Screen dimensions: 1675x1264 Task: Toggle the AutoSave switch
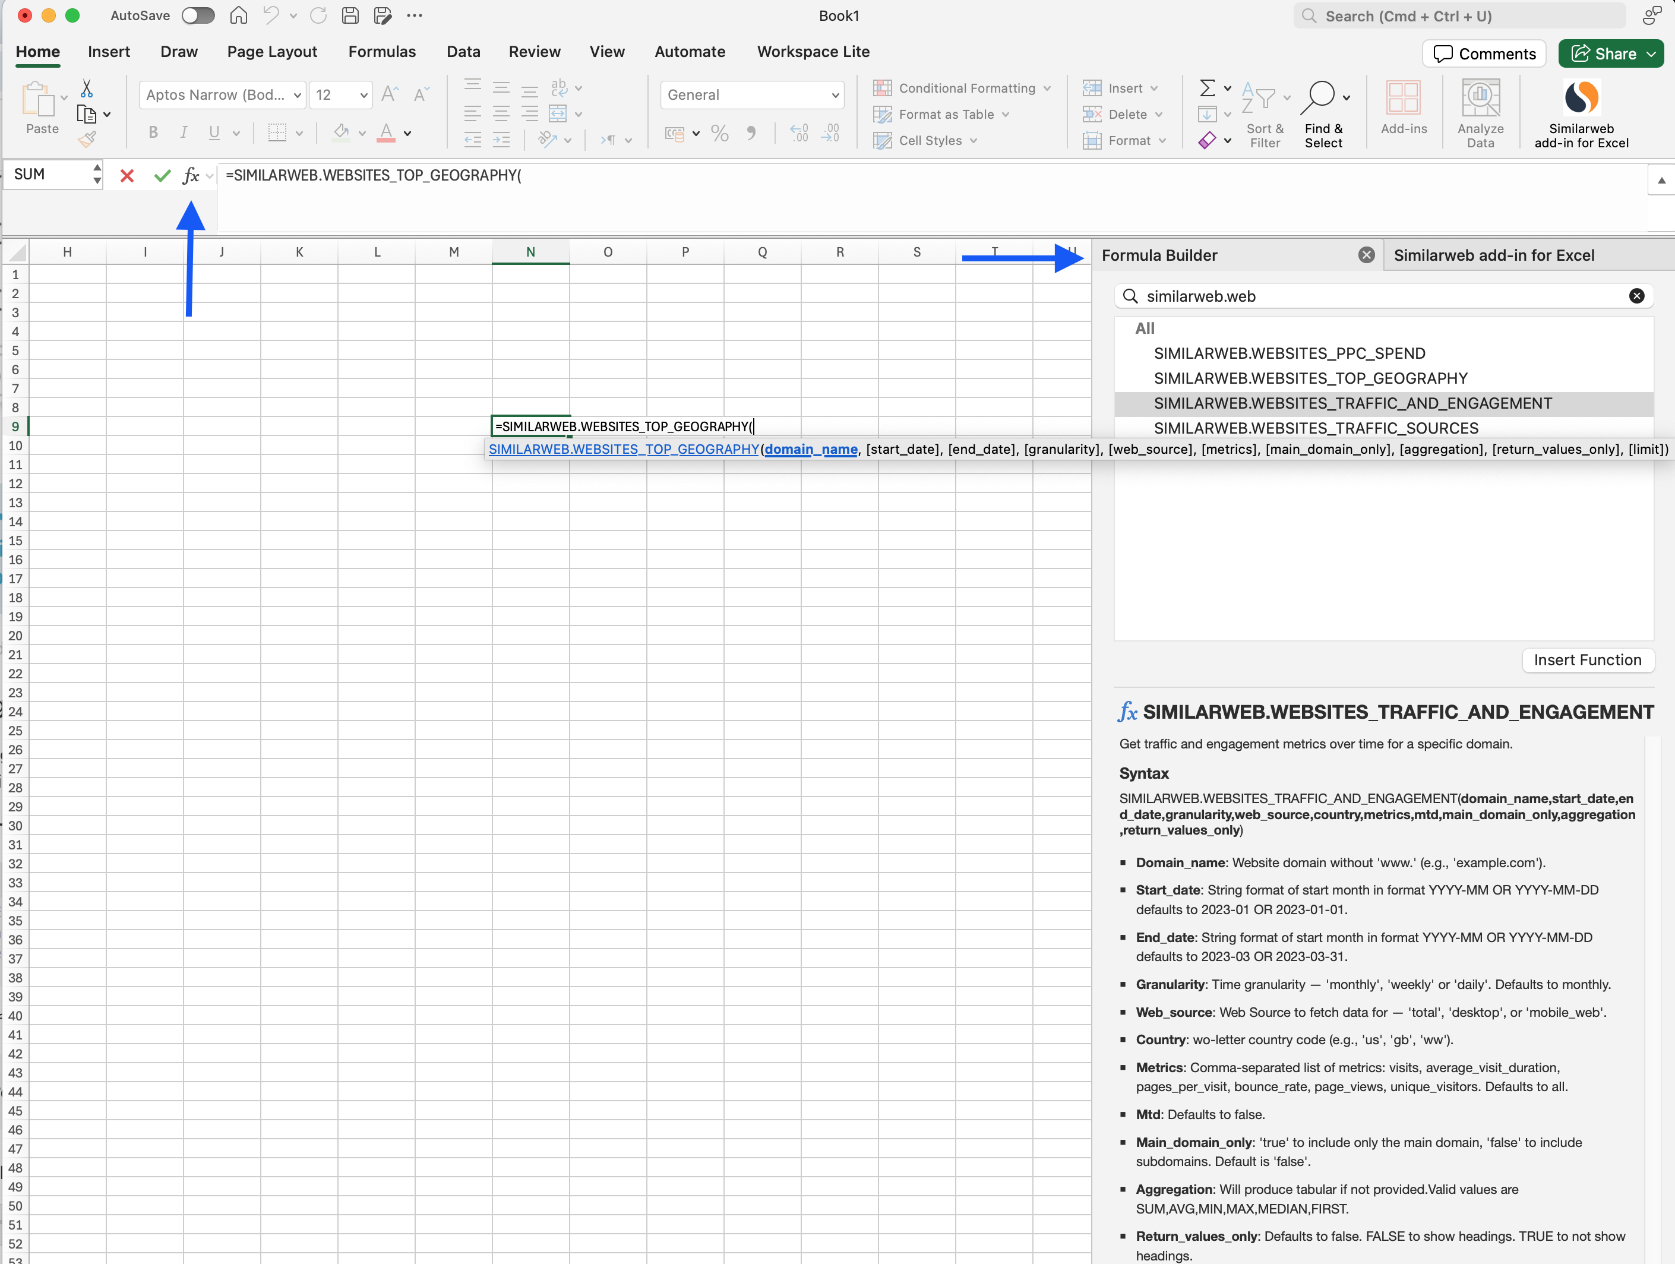pyautogui.click(x=198, y=16)
